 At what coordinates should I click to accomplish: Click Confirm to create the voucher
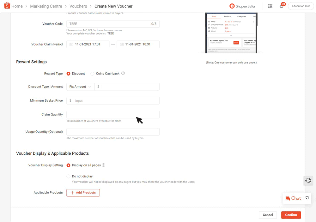pos(291,215)
